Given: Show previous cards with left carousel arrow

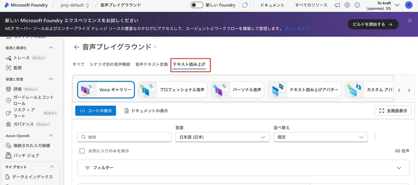Looking at the screenshot, I should (x=399, y=90).
